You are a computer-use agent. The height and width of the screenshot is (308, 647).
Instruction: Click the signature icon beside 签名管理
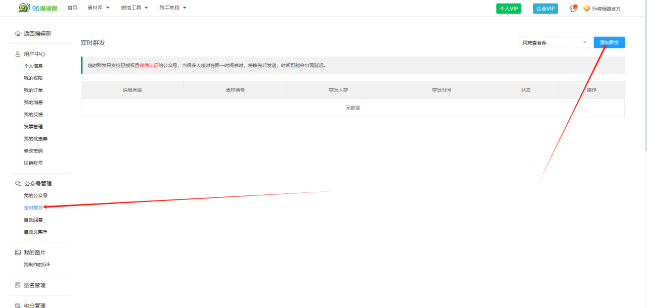[x=18, y=285]
